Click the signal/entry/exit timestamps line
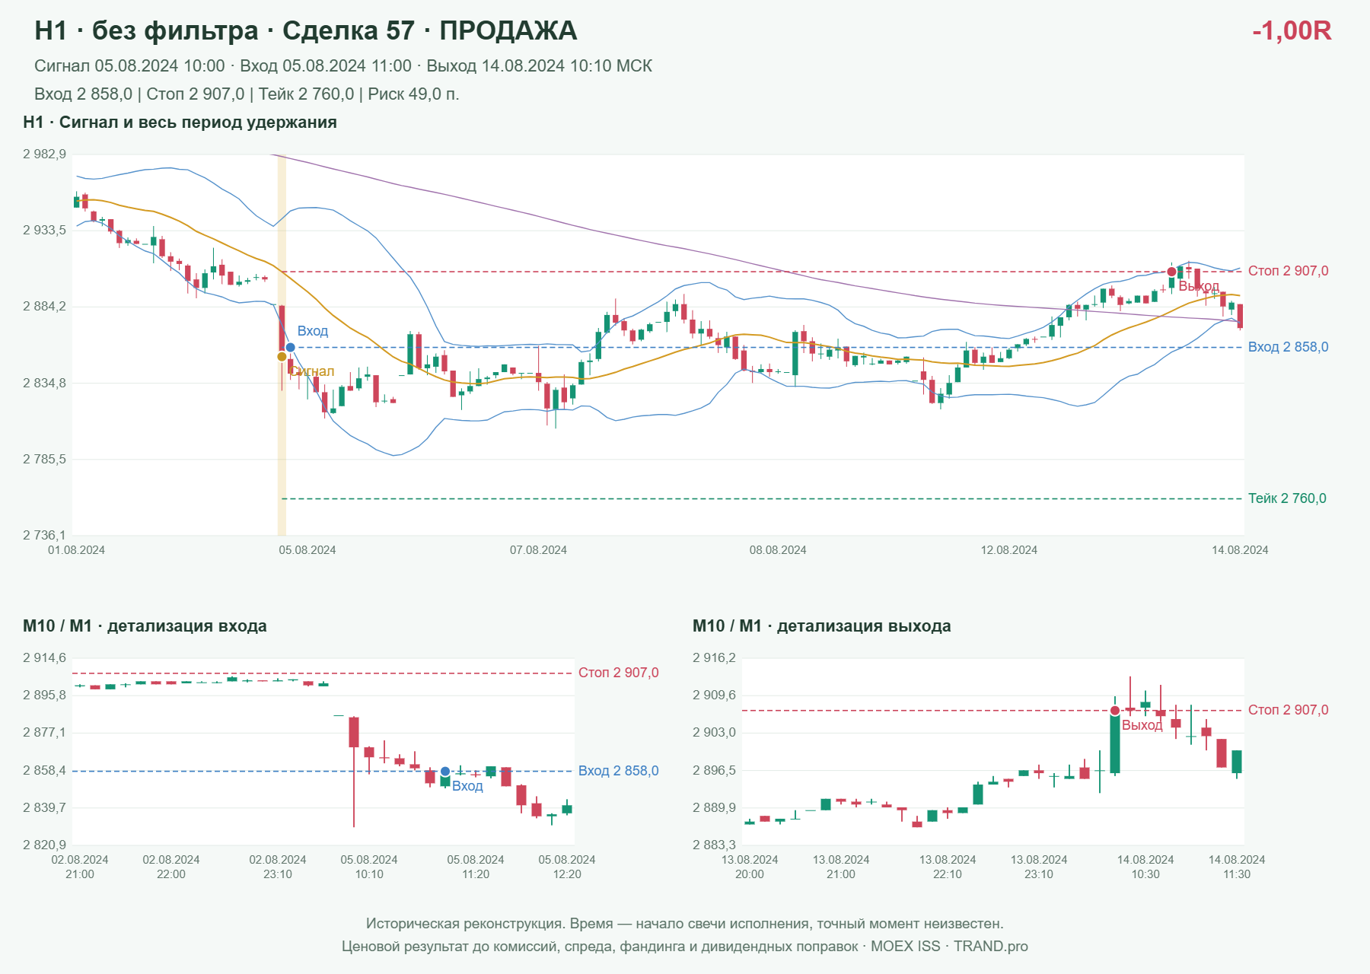The image size is (1370, 974). (x=343, y=66)
